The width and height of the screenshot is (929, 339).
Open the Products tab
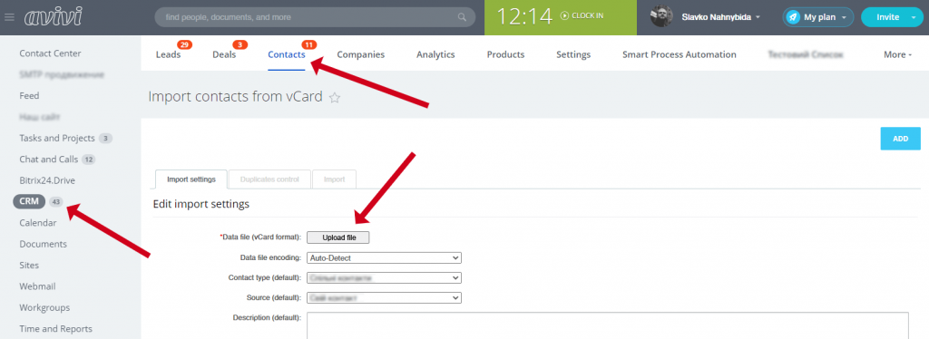click(x=505, y=54)
